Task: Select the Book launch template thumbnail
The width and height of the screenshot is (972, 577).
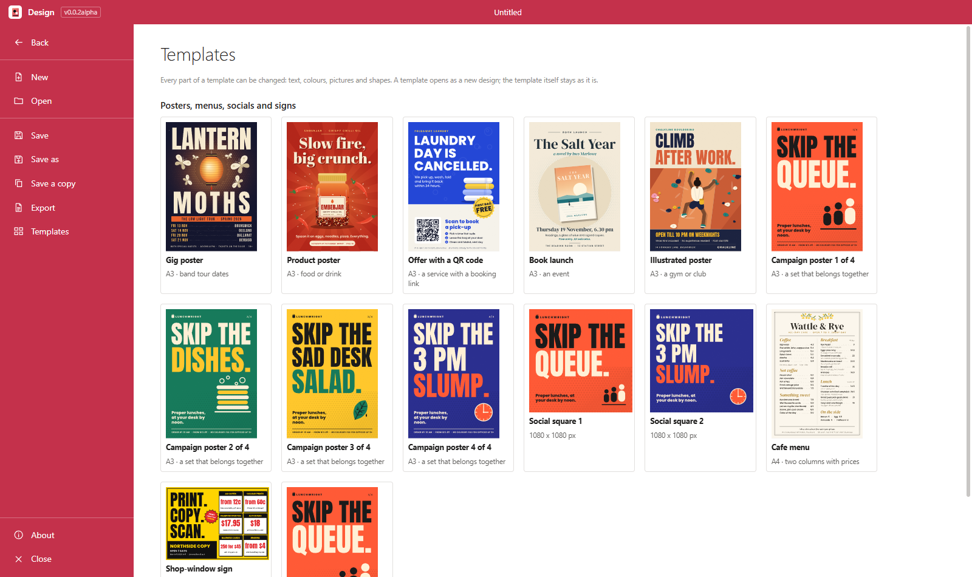Action: pyautogui.click(x=575, y=186)
